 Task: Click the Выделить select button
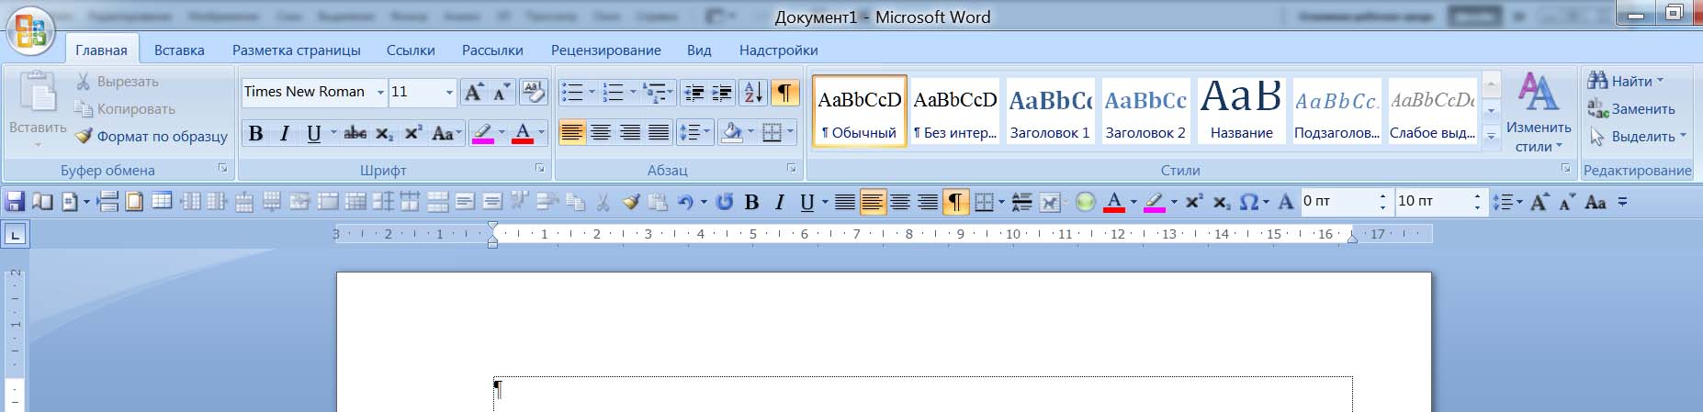(1638, 137)
